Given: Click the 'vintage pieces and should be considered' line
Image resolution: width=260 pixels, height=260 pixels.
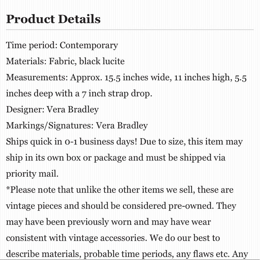Looking at the screenshot, I should [121, 206].
